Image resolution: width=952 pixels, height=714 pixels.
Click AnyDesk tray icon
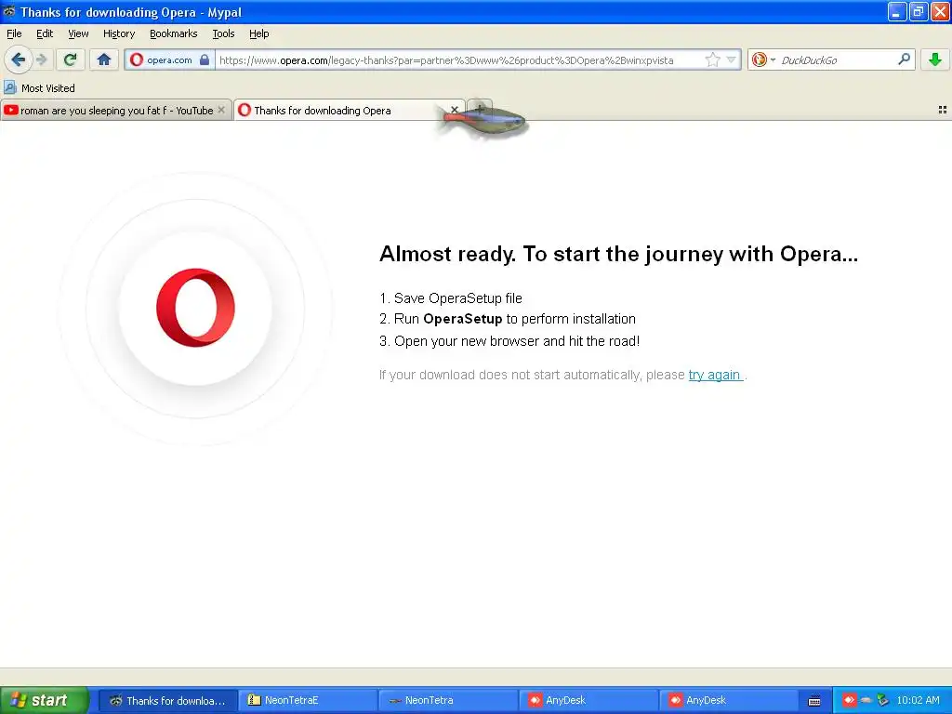[848, 701]
